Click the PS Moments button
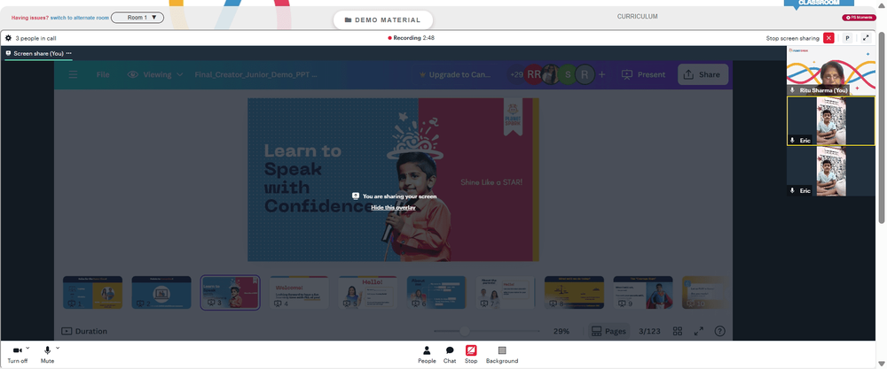 point(859,18)
